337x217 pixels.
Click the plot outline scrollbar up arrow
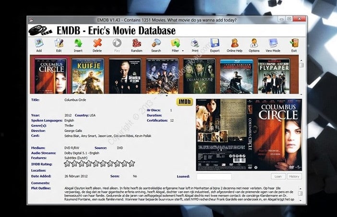click(x=301, y=189)
